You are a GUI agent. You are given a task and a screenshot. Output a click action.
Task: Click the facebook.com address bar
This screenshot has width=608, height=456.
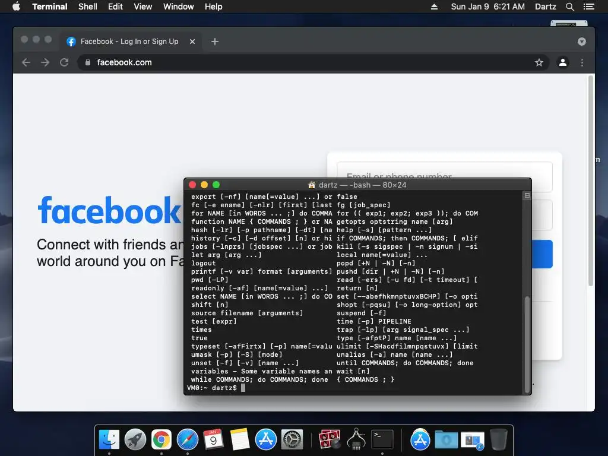point(313,62)
